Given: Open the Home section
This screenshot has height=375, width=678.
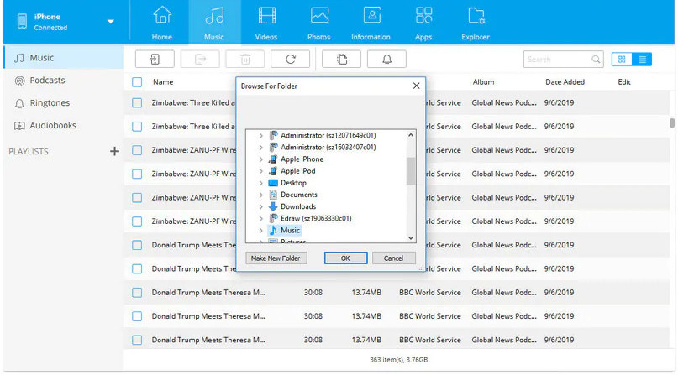Looking at the screenshot, I should click(162, 23).
